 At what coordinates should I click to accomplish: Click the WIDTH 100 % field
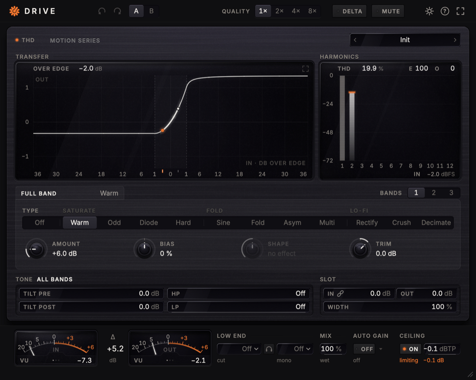click(x=390, y=307)
